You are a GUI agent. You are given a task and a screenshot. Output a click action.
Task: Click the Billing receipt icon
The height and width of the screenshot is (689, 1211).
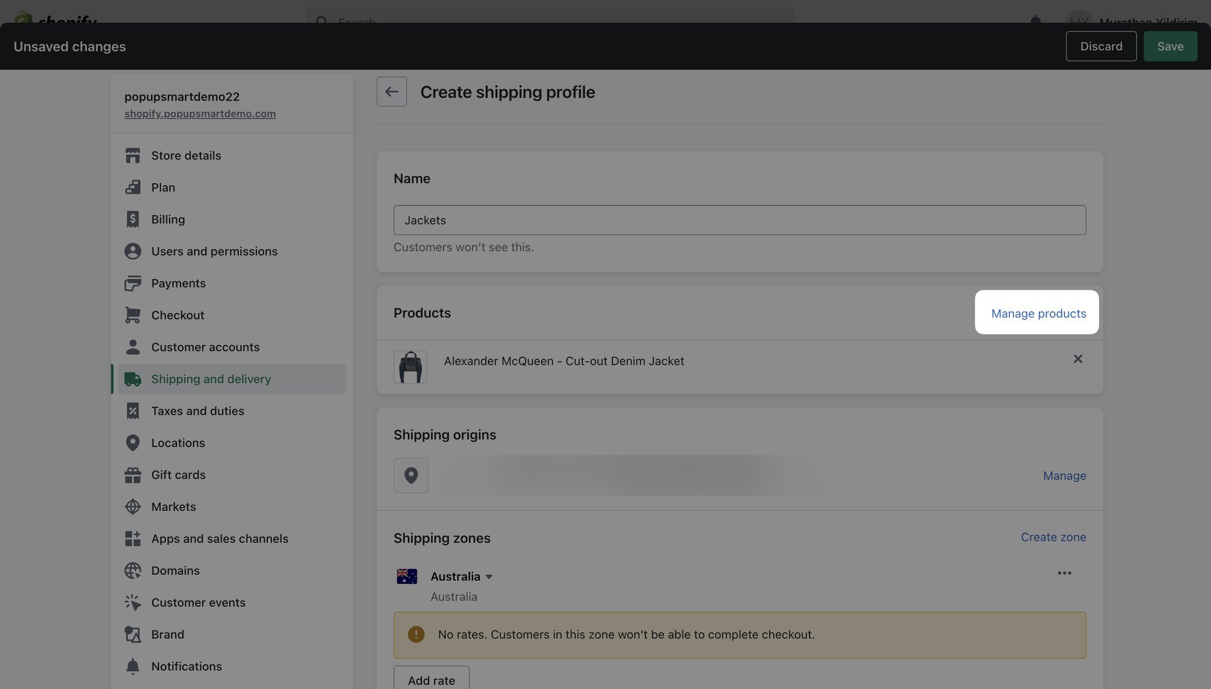(x=132, y=219)
